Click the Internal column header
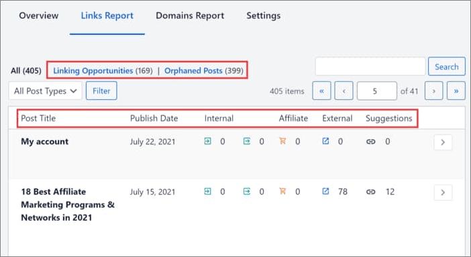This screenshot has width=471, height=257. (219, 118)
